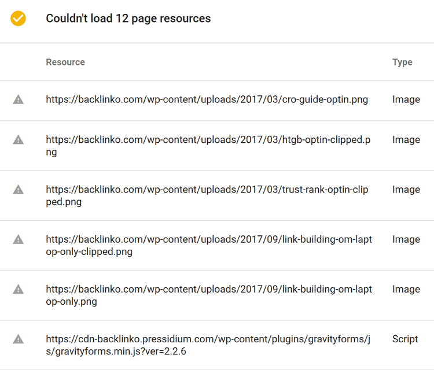Image resolution: width=434 pixels, height=370 pixels.
Task: Click warning icon beside cro-guide-optin.png
Action: click(19, 99)
